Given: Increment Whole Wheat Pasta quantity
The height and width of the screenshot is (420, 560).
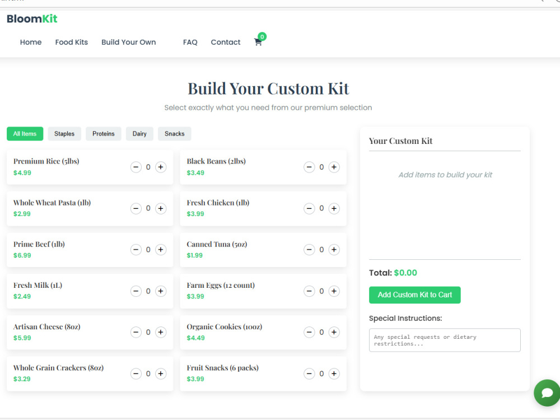Looking at the screenshot, I should click(161, 208).
